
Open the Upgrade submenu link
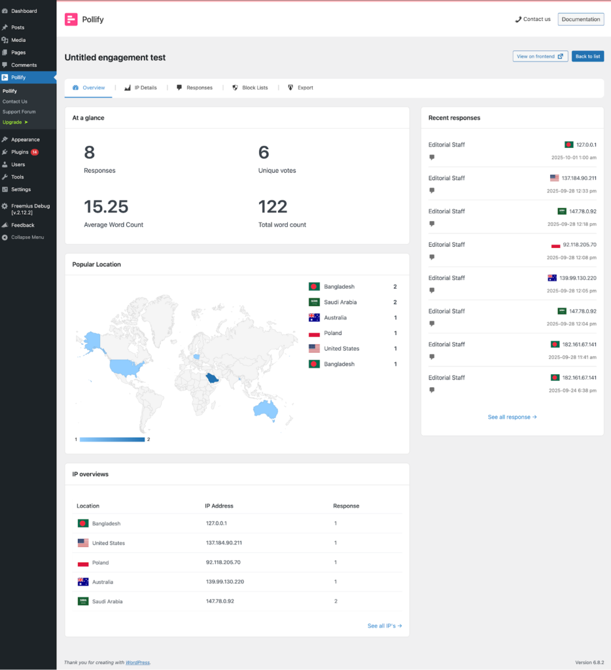[15, 122]
